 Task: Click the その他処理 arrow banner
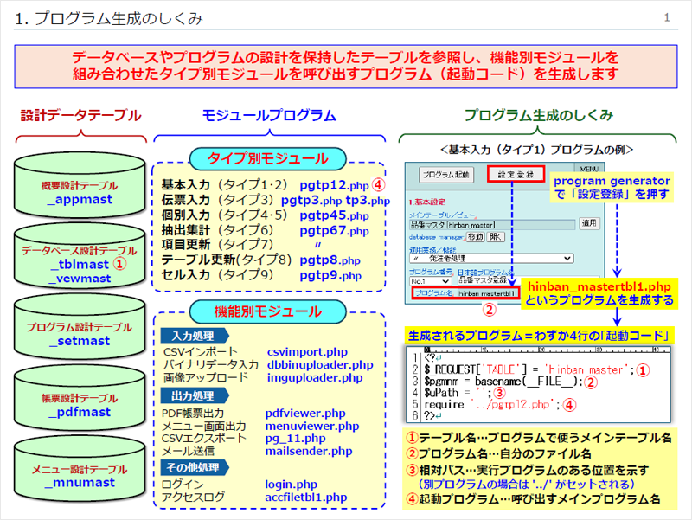(195, 467)
